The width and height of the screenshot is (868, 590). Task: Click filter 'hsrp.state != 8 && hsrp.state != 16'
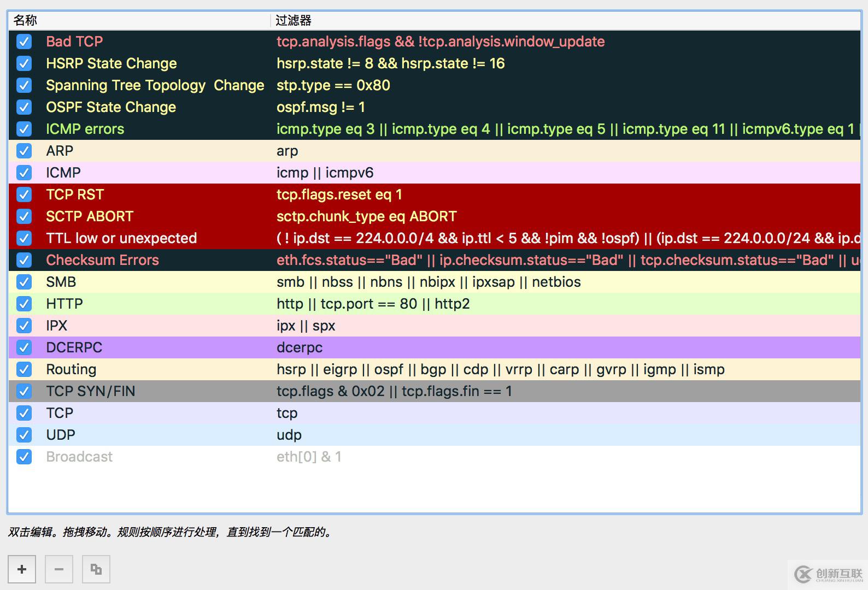(391, 63)
